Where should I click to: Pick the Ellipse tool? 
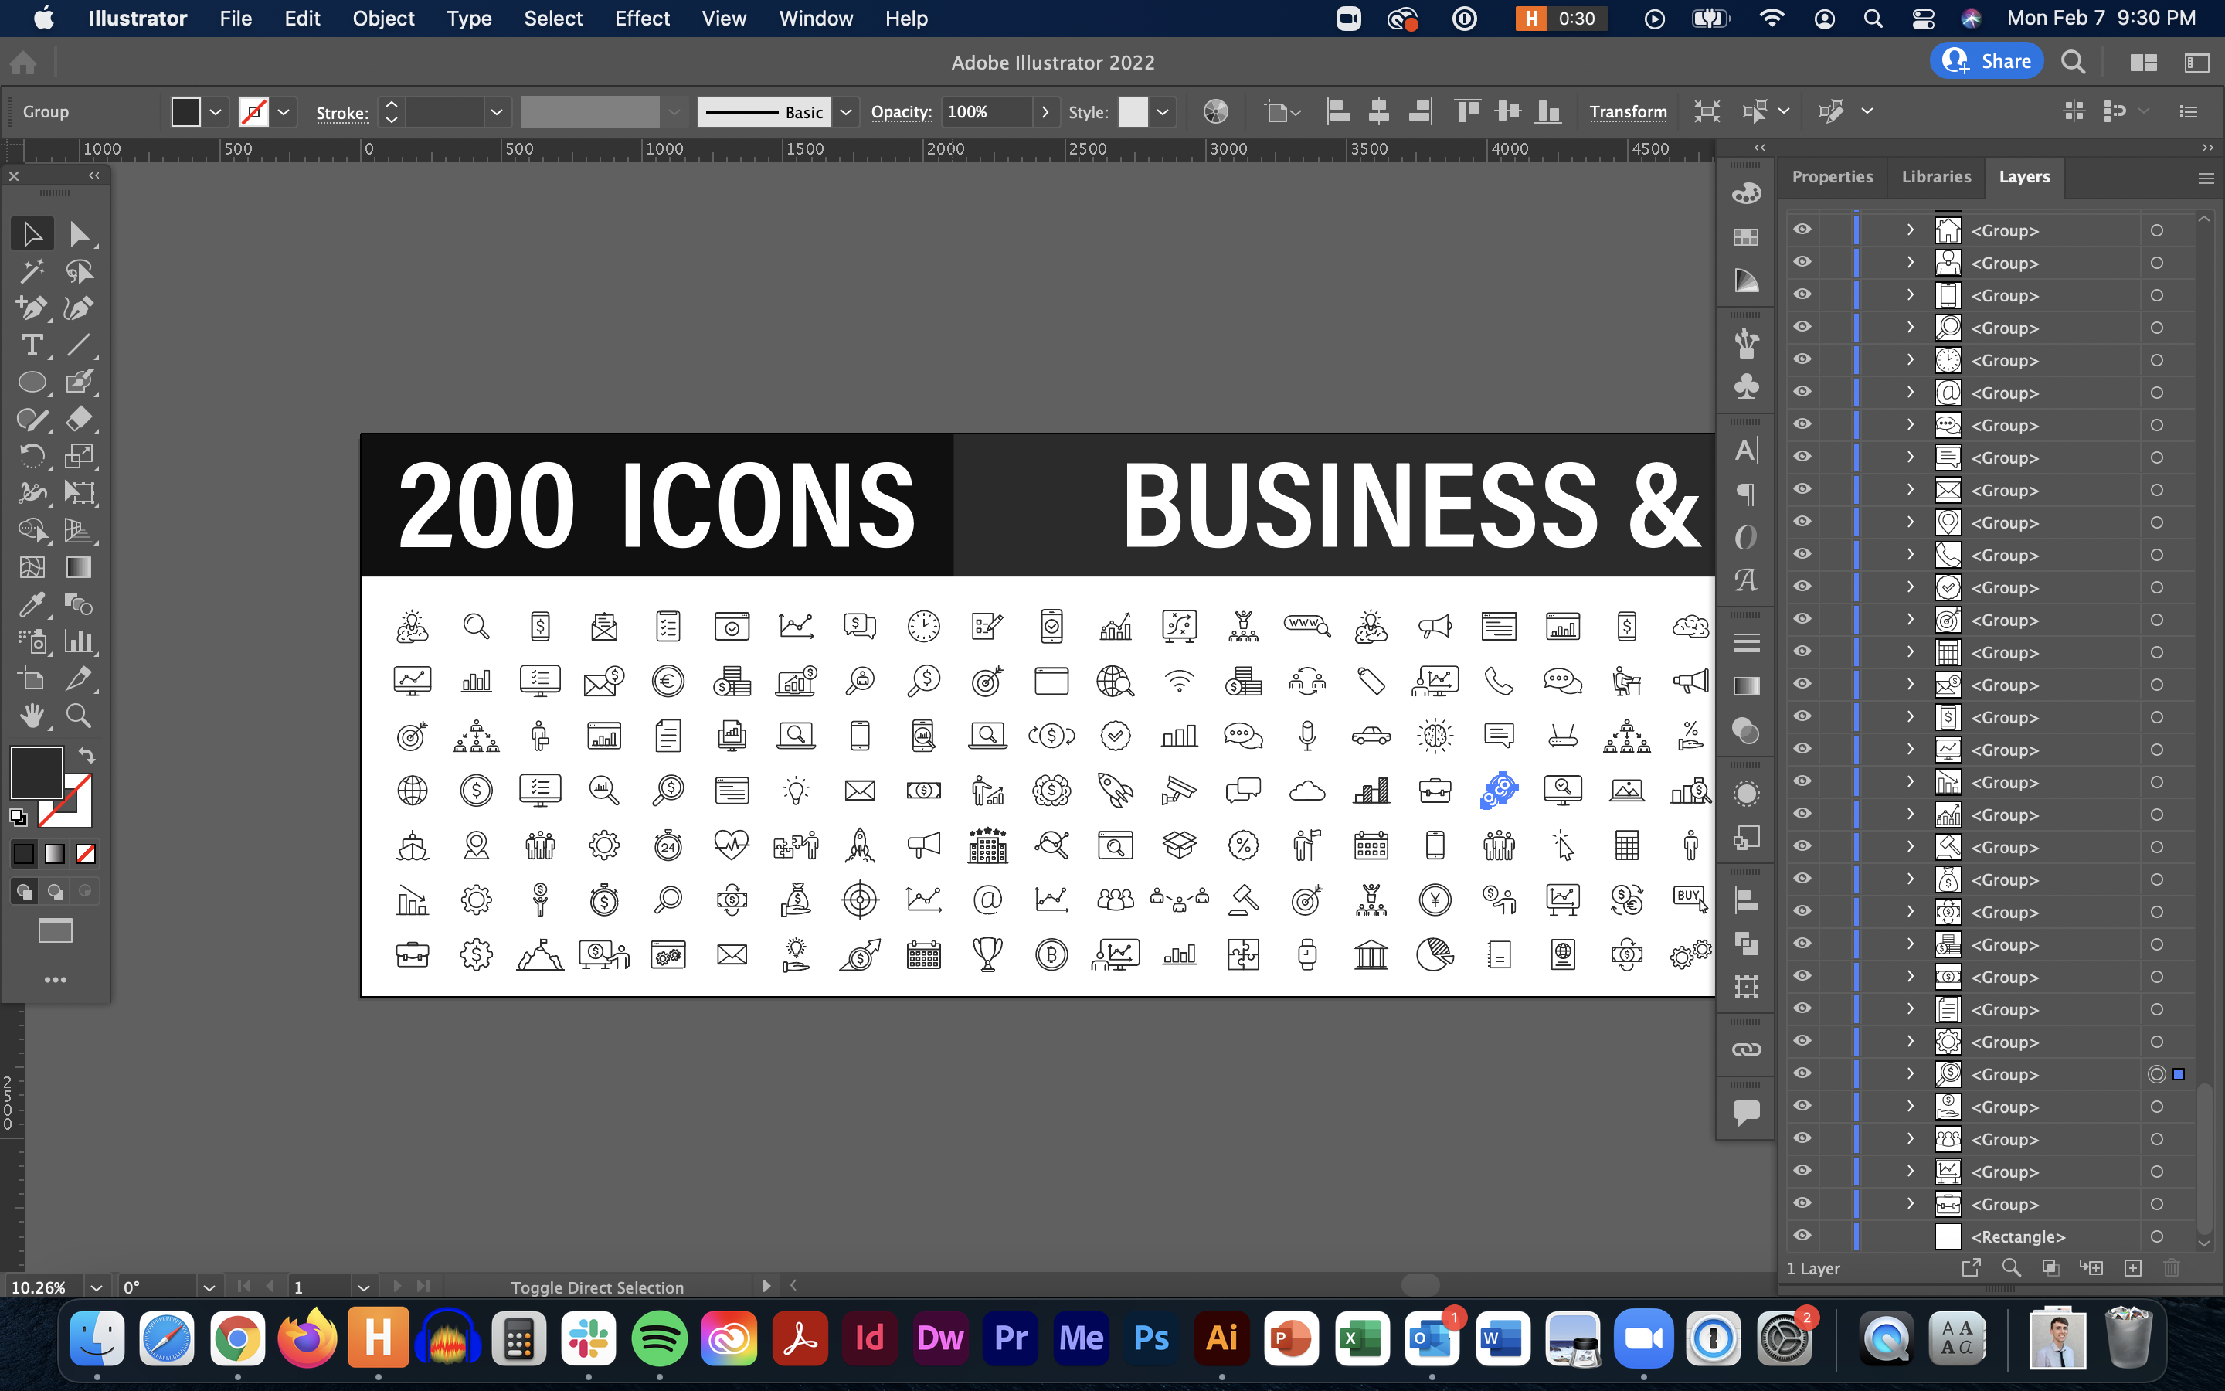[33, 382]
